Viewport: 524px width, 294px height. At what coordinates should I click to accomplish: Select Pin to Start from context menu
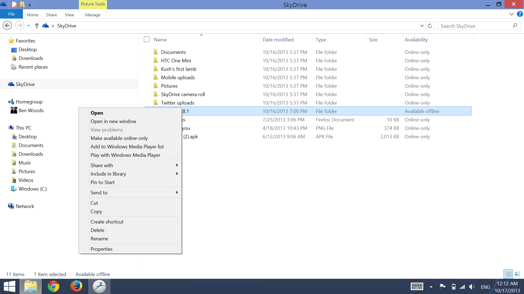(x=103, y=182)
